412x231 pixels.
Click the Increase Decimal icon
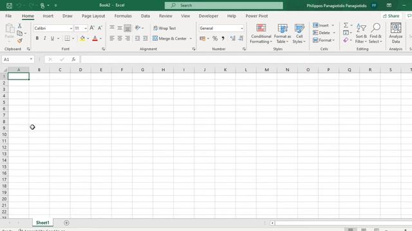click(232, 38)
